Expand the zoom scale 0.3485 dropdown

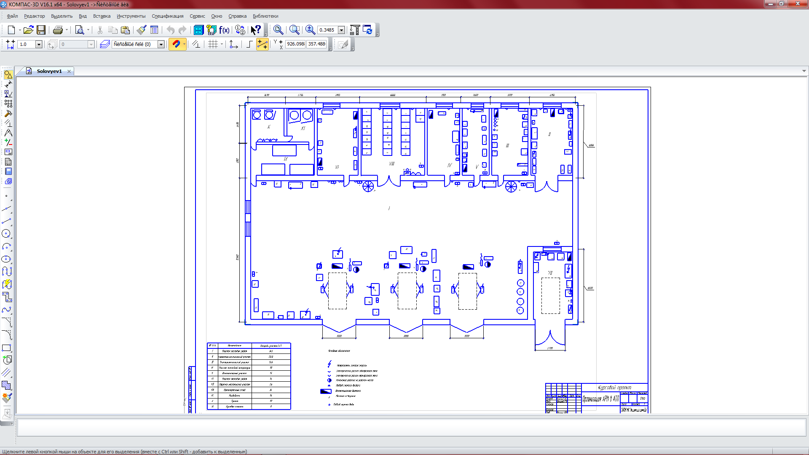tap(341, 30)
